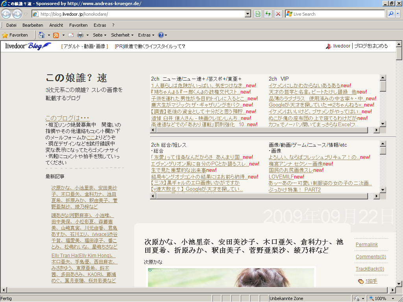Open the Ansicht menu
Image resolution: width=403 pixels, height=302 pixels.
56,25
